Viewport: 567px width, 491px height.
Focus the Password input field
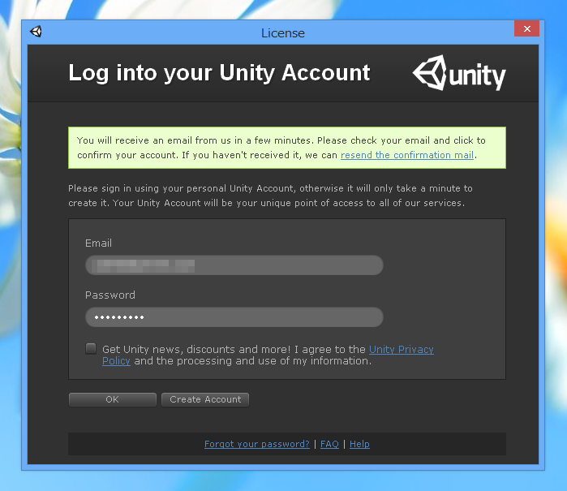[x=234, y=317]
